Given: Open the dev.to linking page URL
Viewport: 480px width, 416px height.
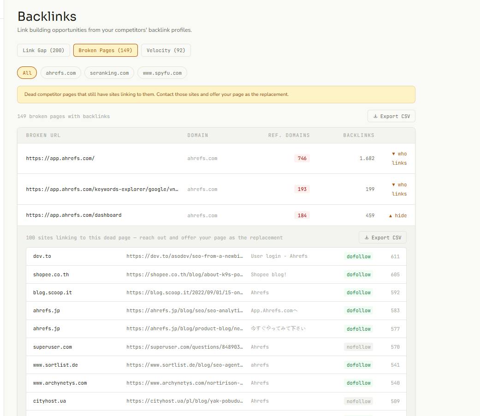Looking at the screenshot, I should click(x=184, y=256).
